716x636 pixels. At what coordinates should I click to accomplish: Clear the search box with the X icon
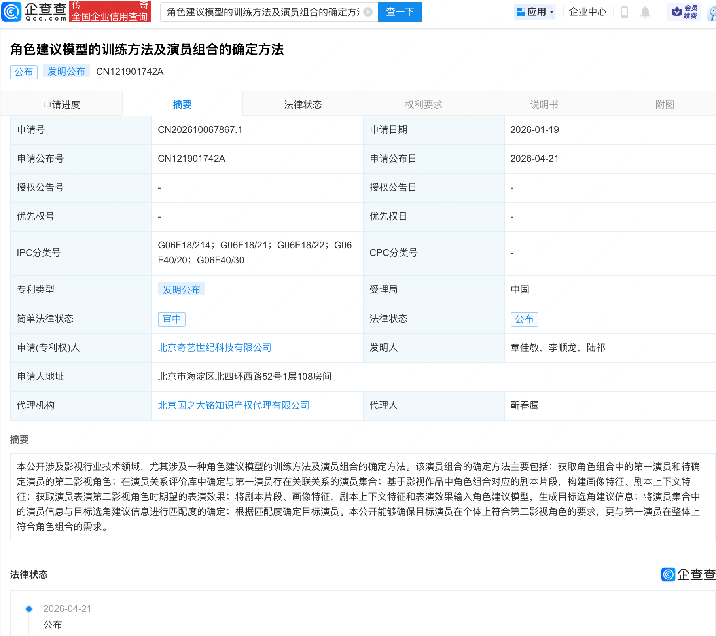(368, 12)
